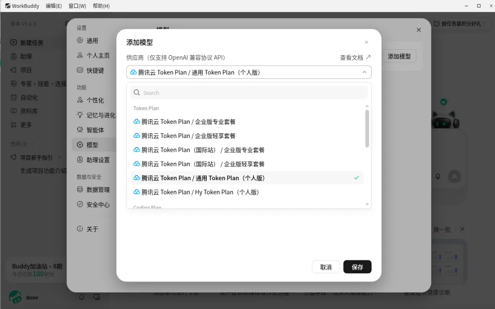Click the WorkBuddy app logo

coord(8,6)
